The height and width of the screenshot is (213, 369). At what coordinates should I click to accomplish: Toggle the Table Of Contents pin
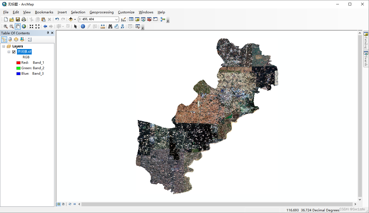48,33
